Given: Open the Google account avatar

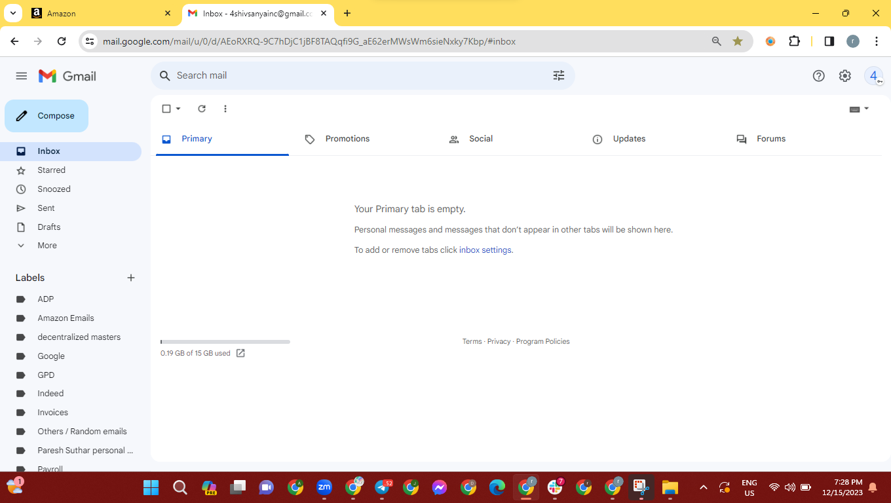Looking at the screenshot, I should pyautogui.click(x=873, y=76).
